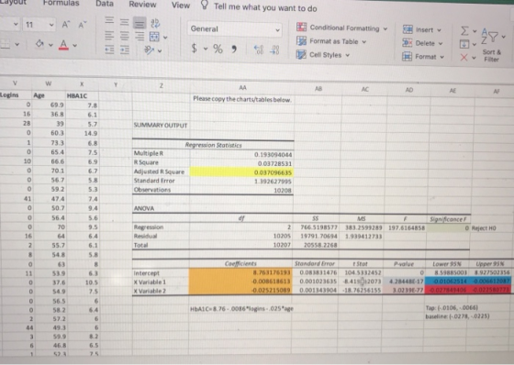Increase font size with the larger A button
The height and width of the screenshot is (365, 514).
coord(66,24)
